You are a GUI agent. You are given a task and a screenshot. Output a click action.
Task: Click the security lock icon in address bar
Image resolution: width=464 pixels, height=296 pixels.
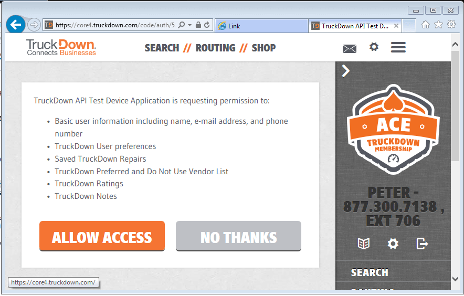point(198,25)
